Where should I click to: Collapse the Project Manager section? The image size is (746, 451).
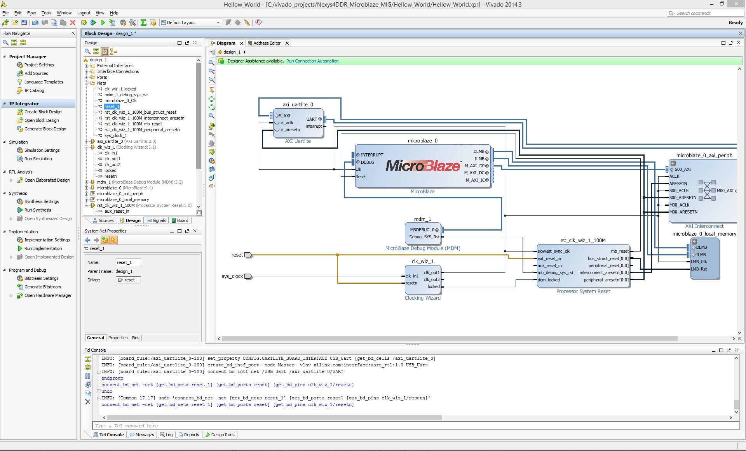tap(5, 56)
